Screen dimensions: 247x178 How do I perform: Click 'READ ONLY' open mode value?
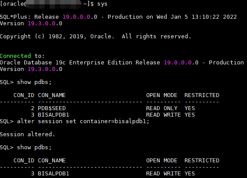(161, 108)
